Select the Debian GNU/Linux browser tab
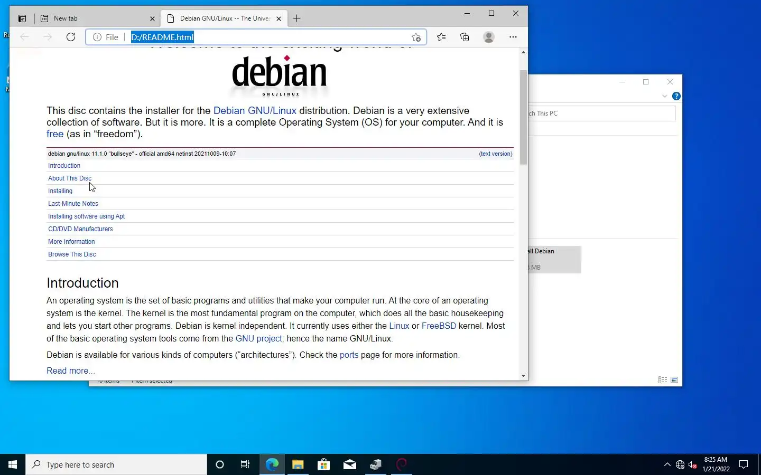The height and width of the screenshot is (475, 761). pyautogui.click(x=224, y=18)
